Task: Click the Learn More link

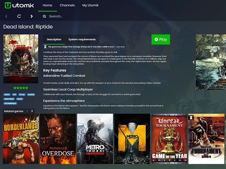Action: [120, 47]
